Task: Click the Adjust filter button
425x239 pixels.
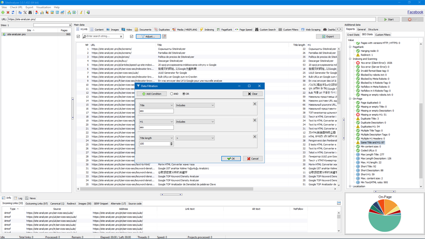Action: pos(148,37)
